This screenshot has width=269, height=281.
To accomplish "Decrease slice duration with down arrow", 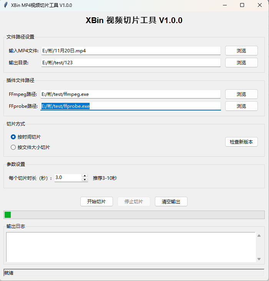I will [x=85, y=180].
